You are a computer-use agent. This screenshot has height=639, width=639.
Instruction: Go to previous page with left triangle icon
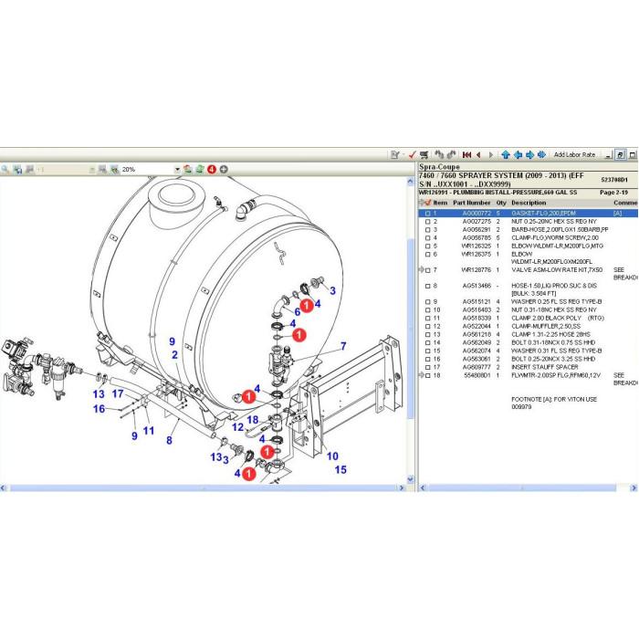point(479,155)
